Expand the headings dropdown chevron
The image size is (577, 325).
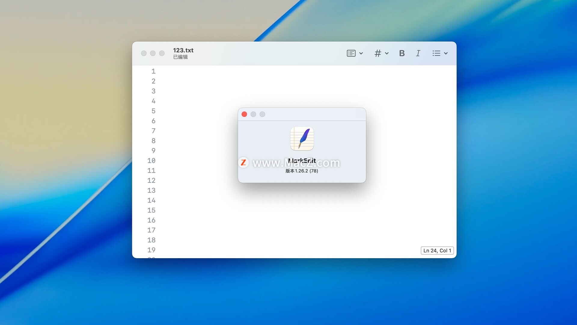pyautogui.click(x=387, y=53)
